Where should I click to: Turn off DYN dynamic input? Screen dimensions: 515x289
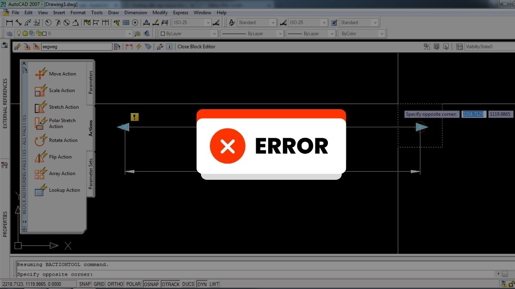[202, 284]
